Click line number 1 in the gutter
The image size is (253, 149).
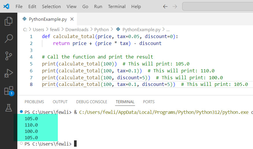tap(31, 37)
